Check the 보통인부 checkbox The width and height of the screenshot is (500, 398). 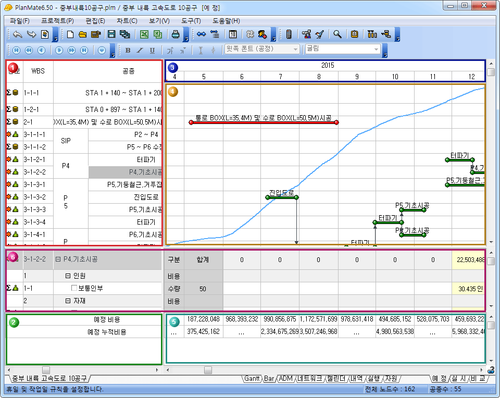coord(74,288)
